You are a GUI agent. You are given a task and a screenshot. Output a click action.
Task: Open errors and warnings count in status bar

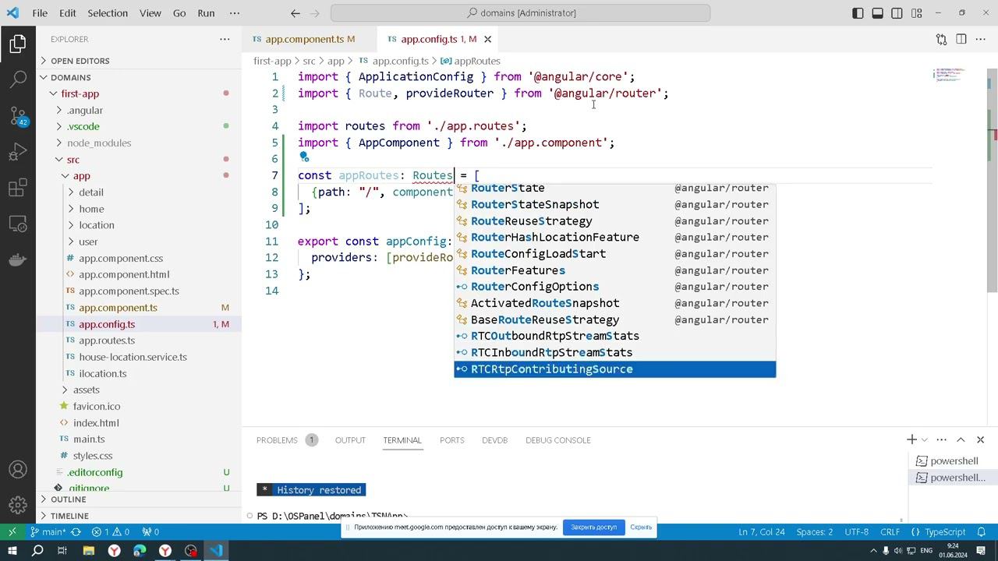click(x=111, y=532)
